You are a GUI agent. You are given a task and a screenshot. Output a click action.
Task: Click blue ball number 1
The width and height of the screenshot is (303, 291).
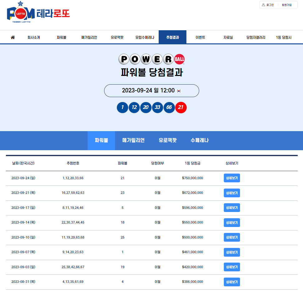(x=123, y=107)
